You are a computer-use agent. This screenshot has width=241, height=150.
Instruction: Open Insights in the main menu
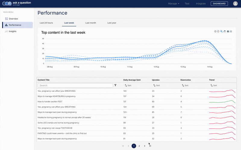tap(13, 31)
